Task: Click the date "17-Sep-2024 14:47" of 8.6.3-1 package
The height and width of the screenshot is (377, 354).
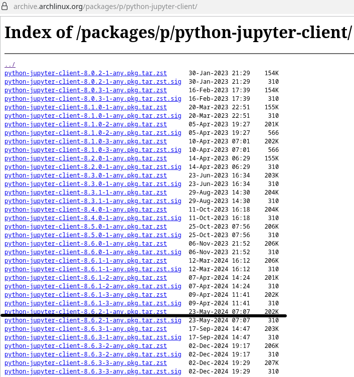Action: pos(219,329)
